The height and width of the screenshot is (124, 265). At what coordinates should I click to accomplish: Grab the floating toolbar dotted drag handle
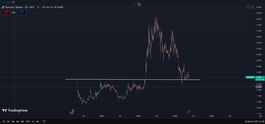click(134, 5)
